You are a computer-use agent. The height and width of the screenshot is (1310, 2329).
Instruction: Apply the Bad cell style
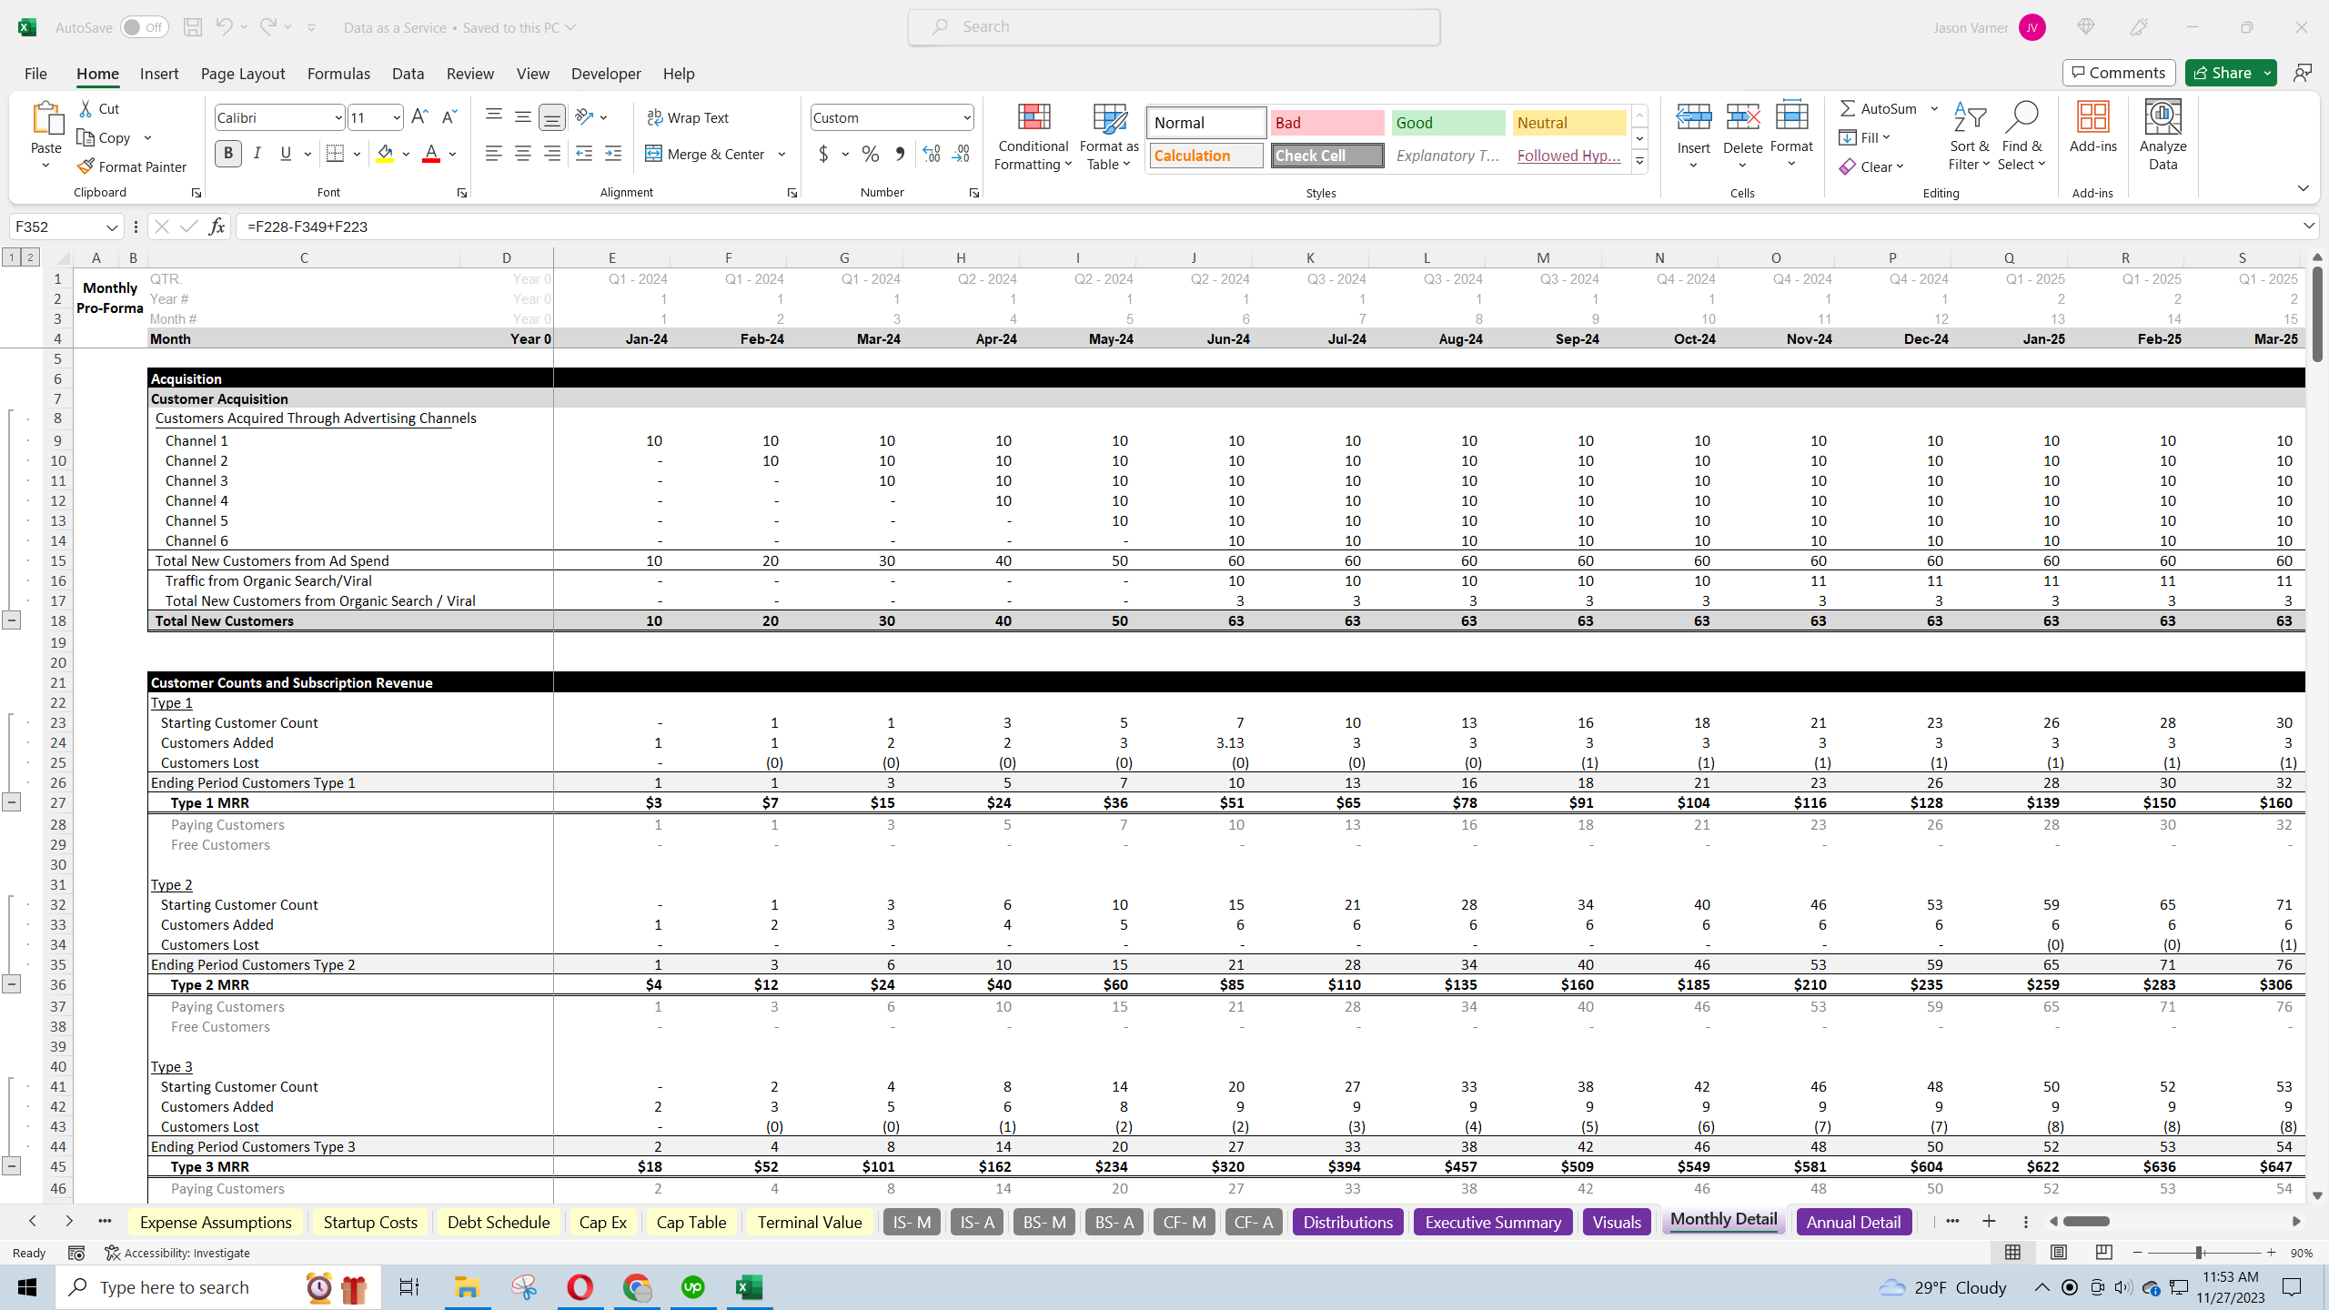tap(1326, 122)
